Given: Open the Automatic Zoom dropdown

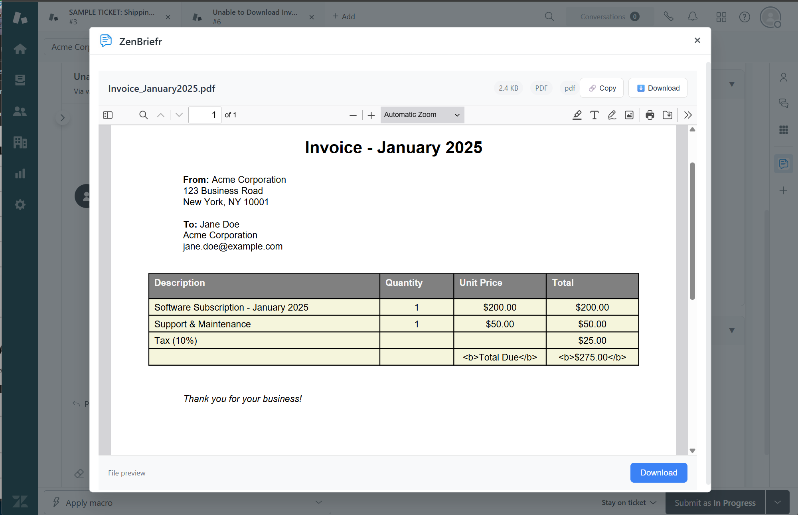Looking at the screenshot, I should 422,115.
